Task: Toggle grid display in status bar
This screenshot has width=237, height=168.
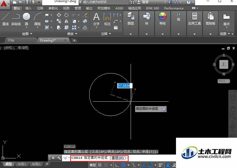Action: coord(100,165)
